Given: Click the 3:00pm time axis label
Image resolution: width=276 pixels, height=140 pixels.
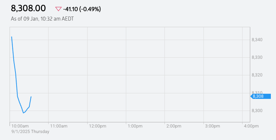Looking at the screenshot, I should (x=213, y=126).
